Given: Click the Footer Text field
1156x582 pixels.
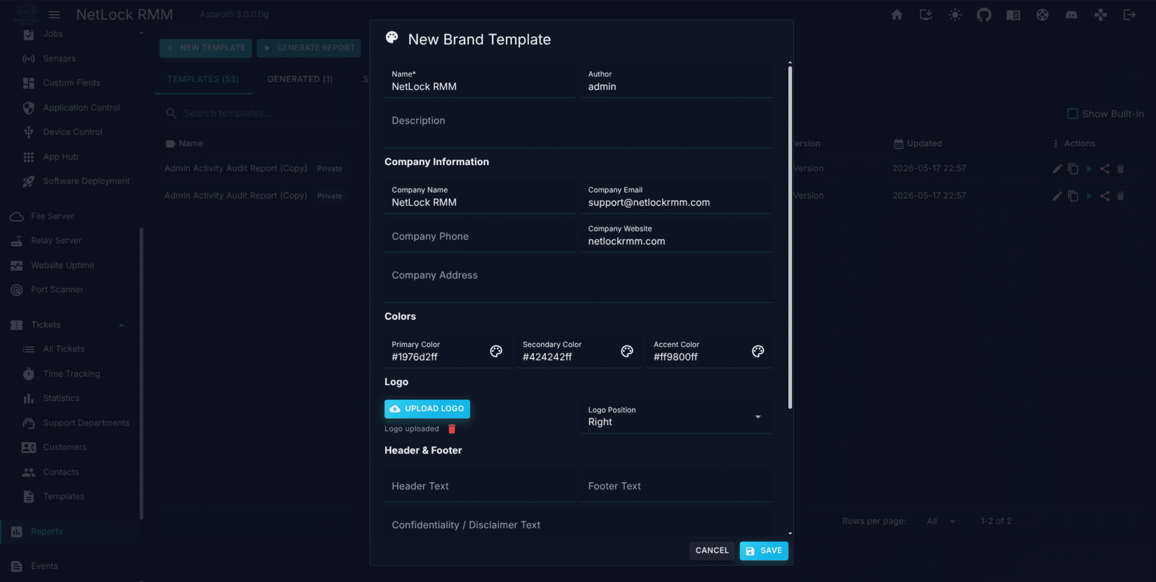Looking at the screenshot, I should (676, 486).
